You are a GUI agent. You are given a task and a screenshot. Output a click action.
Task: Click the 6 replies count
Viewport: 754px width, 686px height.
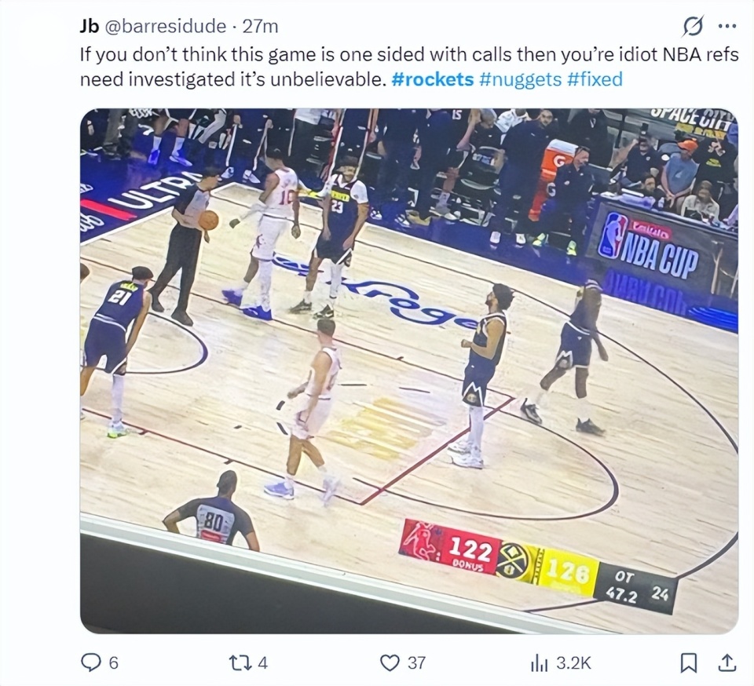[113, 663]
